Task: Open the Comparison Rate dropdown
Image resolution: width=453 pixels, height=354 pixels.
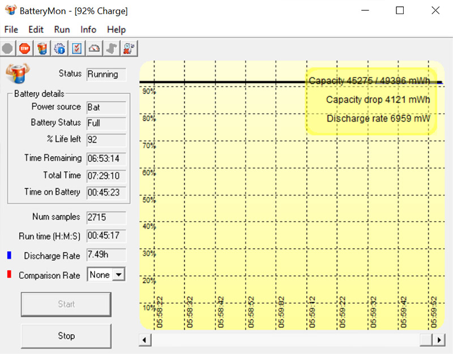Action: pyautogui.click(x=118, y=275)
